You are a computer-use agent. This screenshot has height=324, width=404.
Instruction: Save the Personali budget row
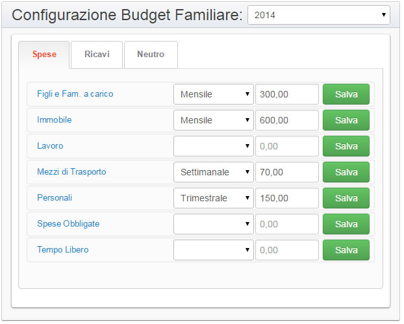(x=346, y=198)
